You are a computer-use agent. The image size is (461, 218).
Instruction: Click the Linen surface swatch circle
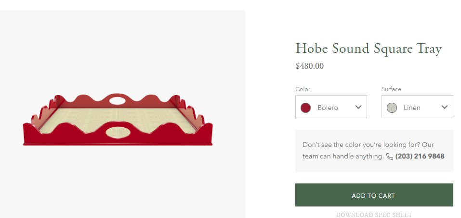click(392, 108)
